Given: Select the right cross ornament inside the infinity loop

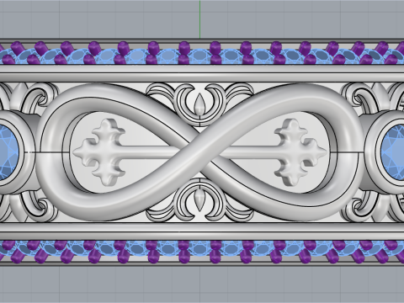Looking at the screenshot, I should (300, 152).
